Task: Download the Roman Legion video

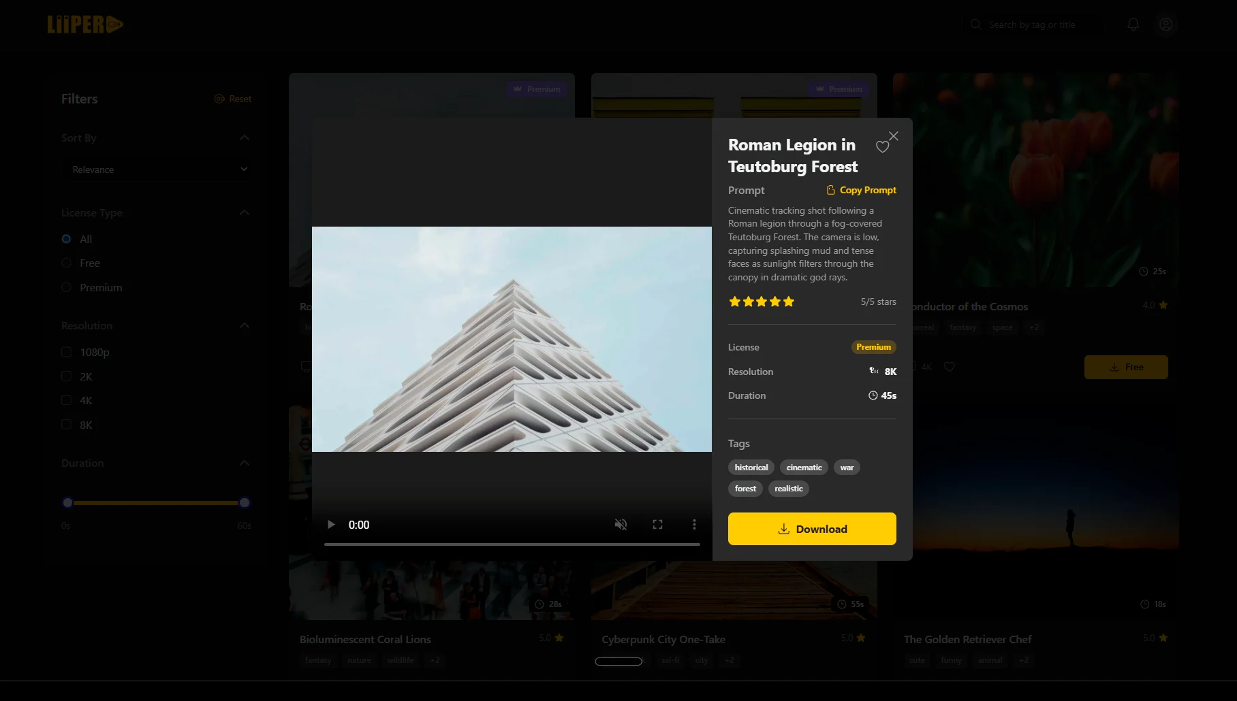Action: 812,529
